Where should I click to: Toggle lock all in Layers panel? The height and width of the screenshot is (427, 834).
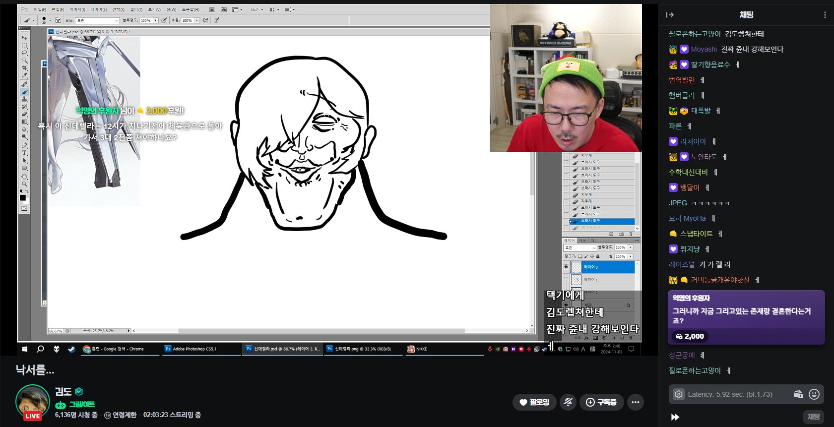[598, 256]
